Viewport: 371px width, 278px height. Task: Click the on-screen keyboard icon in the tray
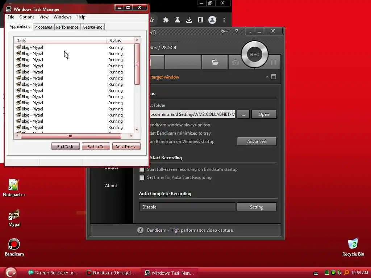click(x=316, y=273)
